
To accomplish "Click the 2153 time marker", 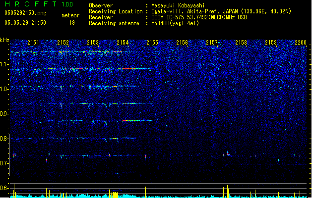I will 93,43.
